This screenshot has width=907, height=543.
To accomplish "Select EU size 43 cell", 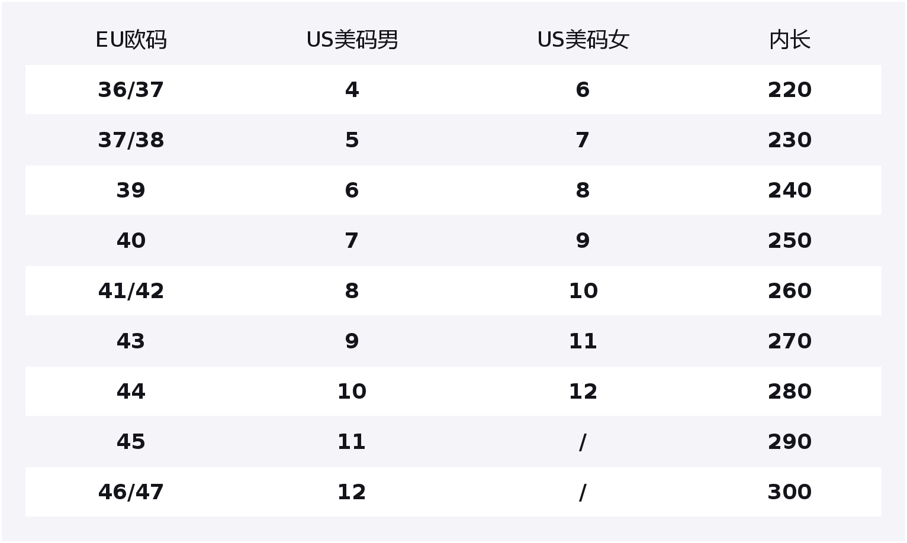I will [x=131, y=341].
